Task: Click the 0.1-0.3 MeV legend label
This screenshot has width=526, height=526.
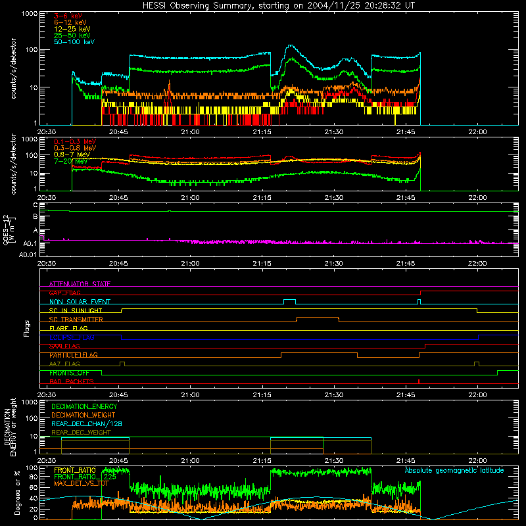Action: click(x=75, y=141)
